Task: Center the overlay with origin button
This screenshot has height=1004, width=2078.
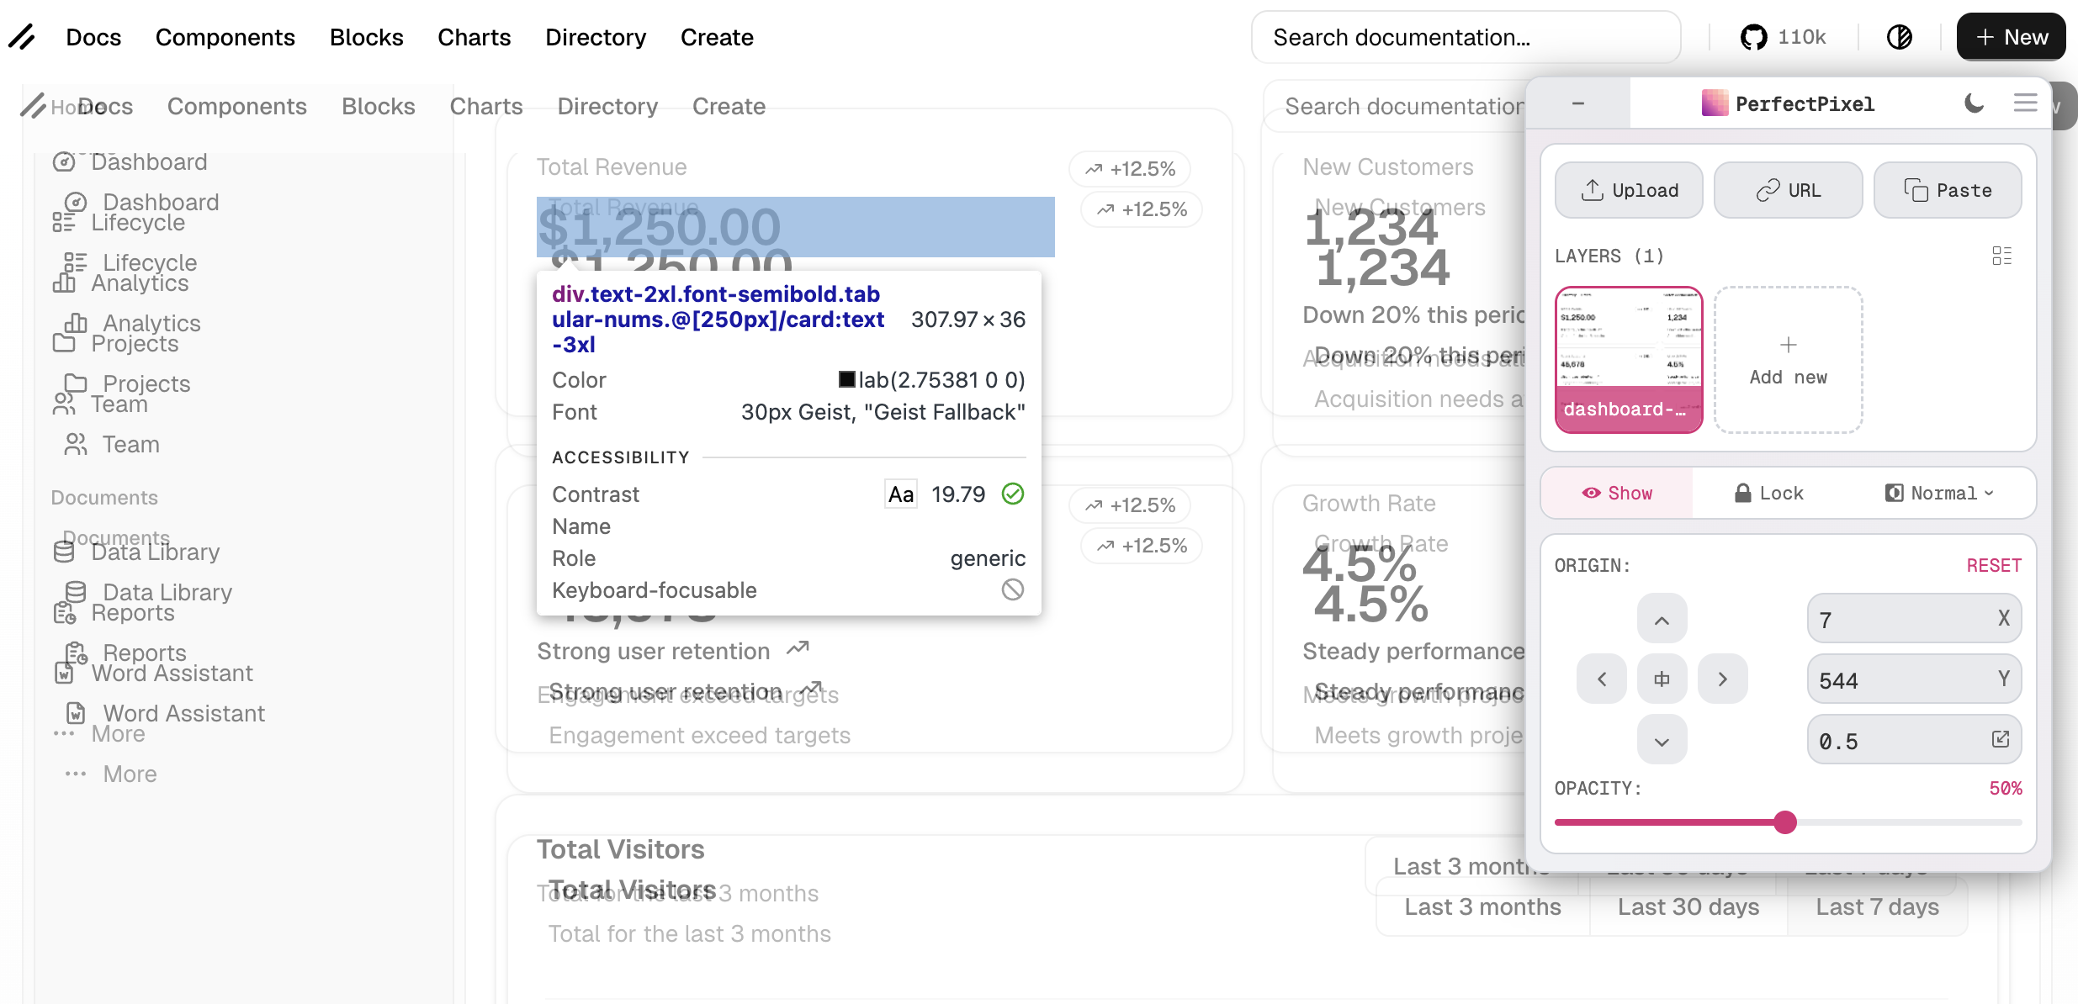Action: [1662, 679]
